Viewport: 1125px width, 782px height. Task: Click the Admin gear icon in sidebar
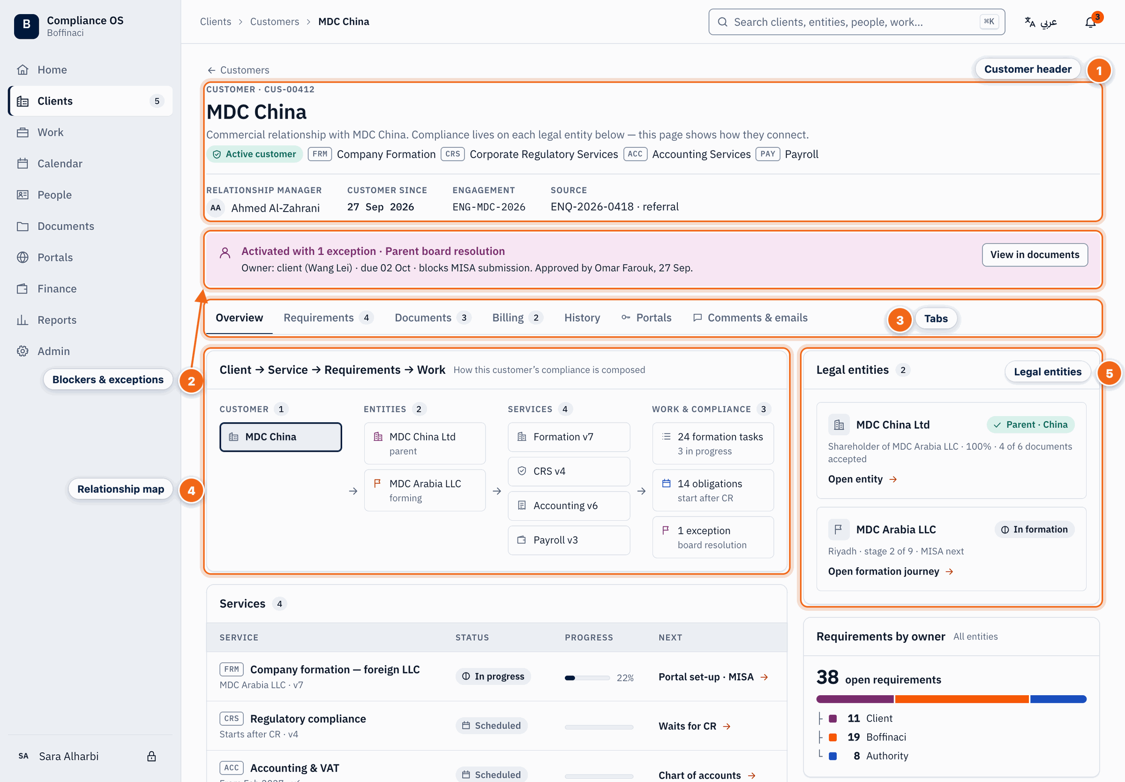click(22, 351)
